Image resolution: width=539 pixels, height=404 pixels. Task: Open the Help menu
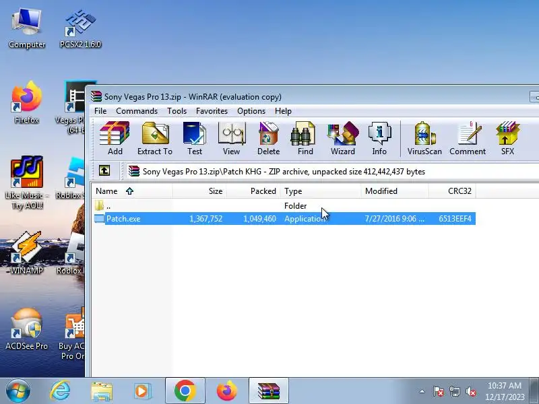(283, 111)
